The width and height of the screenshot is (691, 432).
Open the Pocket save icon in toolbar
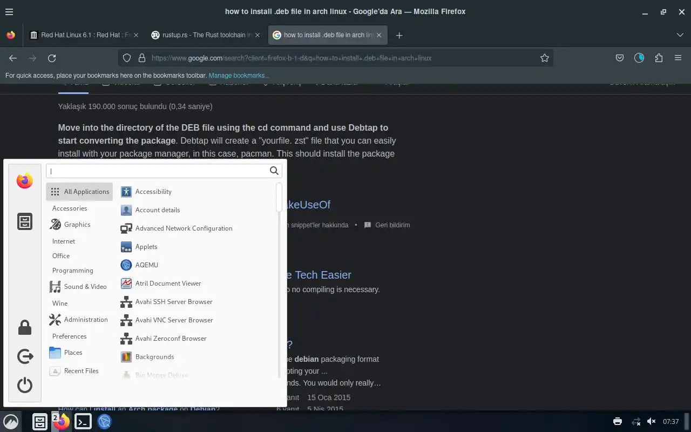[620, 58]
